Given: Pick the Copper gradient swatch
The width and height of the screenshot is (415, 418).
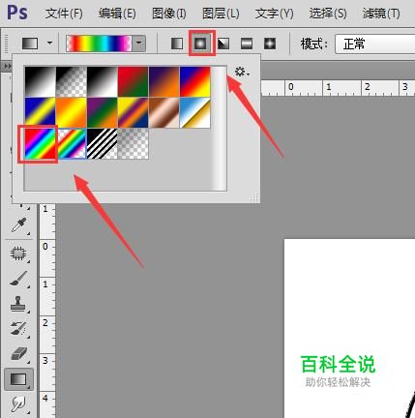Looking at the screenshot, I should [x=164, y=113].
